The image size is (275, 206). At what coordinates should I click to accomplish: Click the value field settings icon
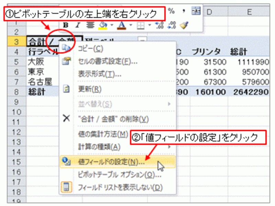[66, 161]
